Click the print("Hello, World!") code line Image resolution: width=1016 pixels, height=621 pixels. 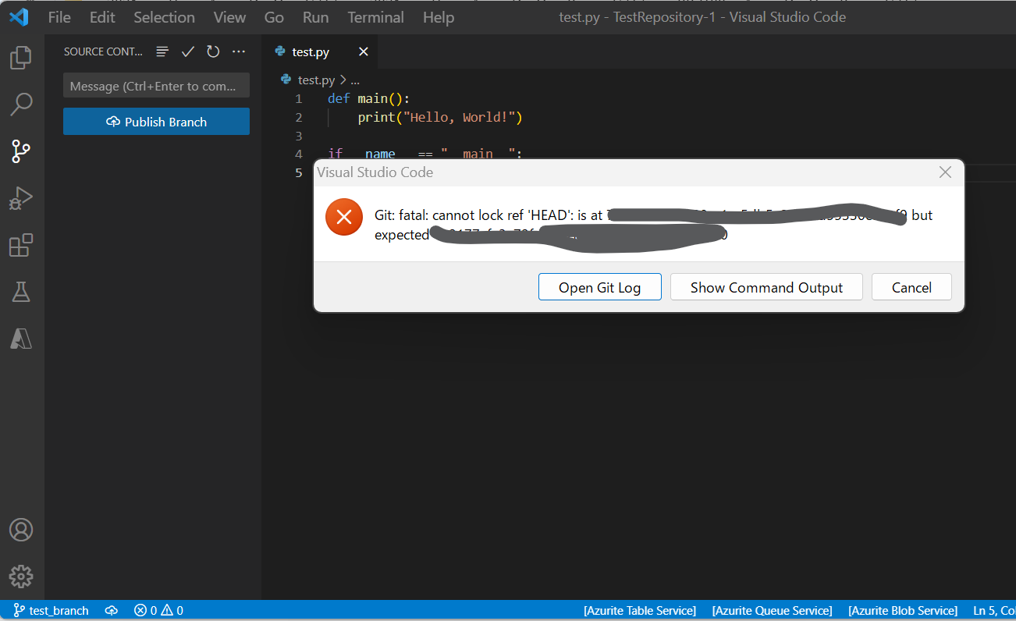439,118
